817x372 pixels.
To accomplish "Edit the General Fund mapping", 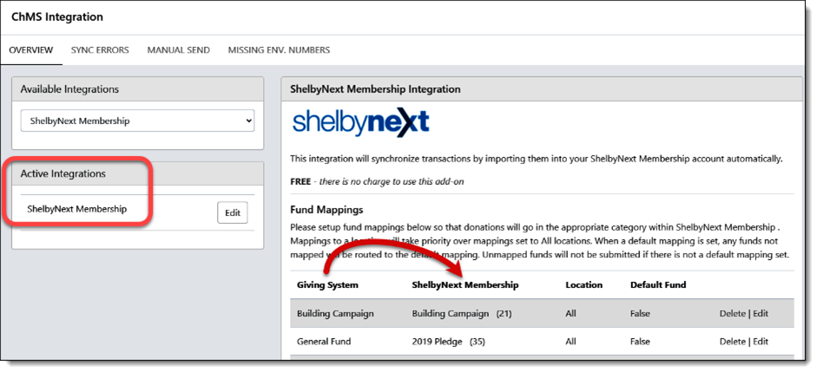I will (761, 342).
